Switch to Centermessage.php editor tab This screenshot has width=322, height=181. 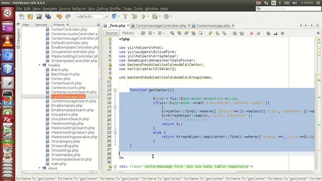(213, 26)
